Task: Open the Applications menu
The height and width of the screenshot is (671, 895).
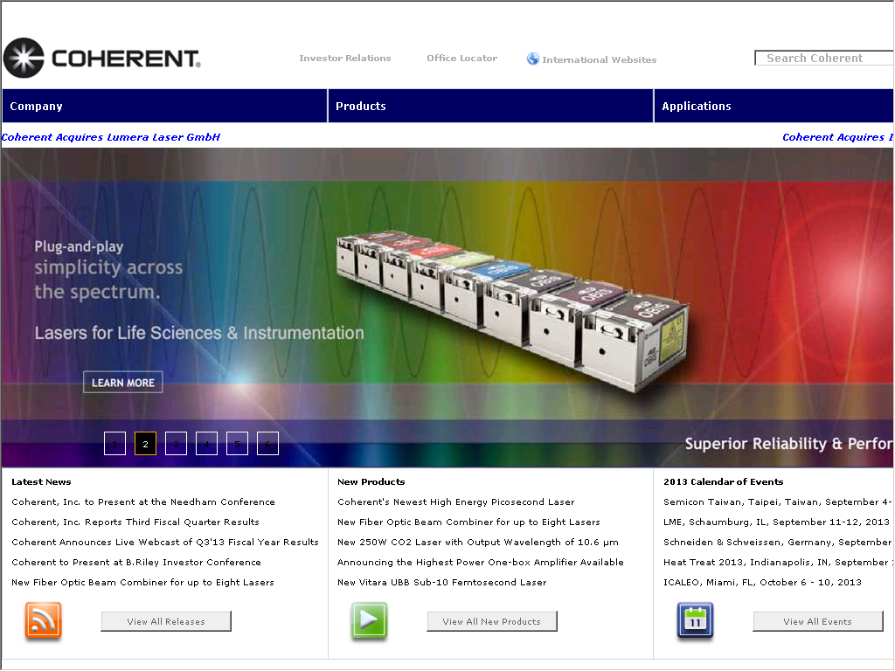Action: tap(774, 106)
